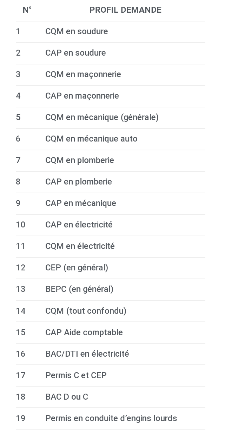The image size is (225, 438).
Task: Select the 'CAP en mécanique' row
Action: point(110,204)
